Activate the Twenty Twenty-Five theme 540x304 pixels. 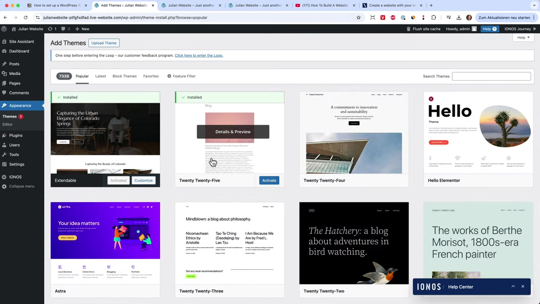click(x=269, y=180)
